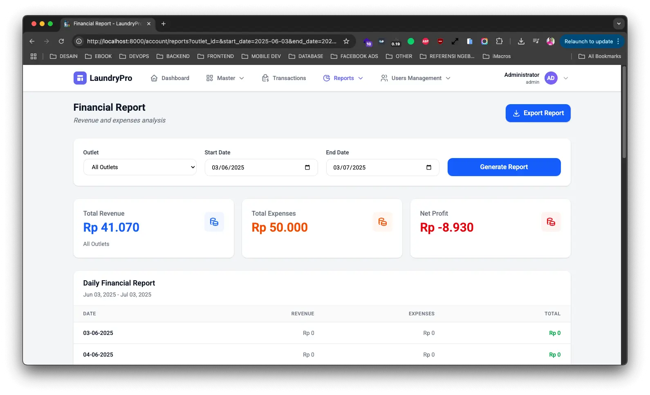Open the End Date calendar picker icon
Image resolution: width=650 pixels, height=395 pixels.
click(428, 167)
